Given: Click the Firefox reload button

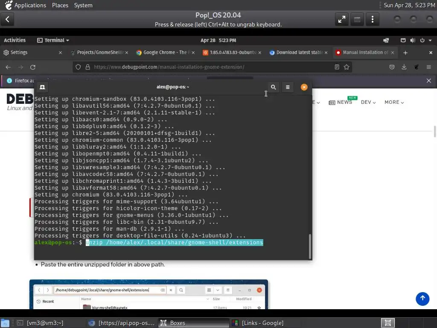Looking at the screenshot, I should tap(33, 67).
